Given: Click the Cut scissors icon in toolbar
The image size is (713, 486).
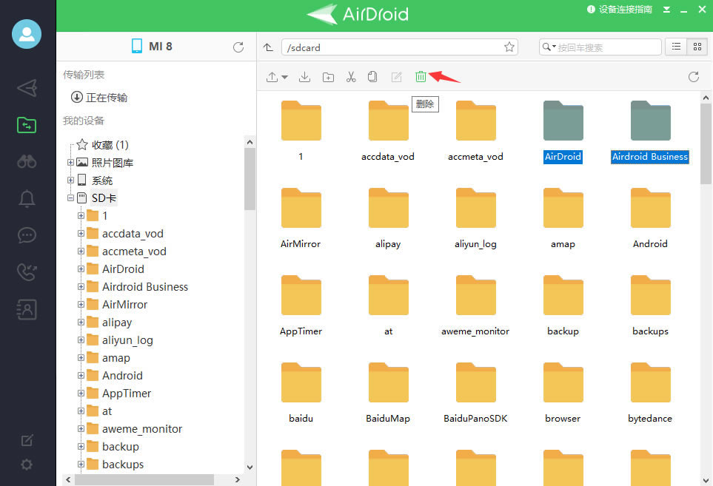Looking at the screenshot, I should pos(350,76).
